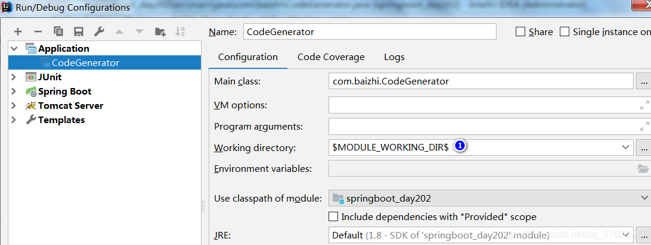651x245 pixels.
Task: Move configuration down arrow
Action: tap(139, 32)
